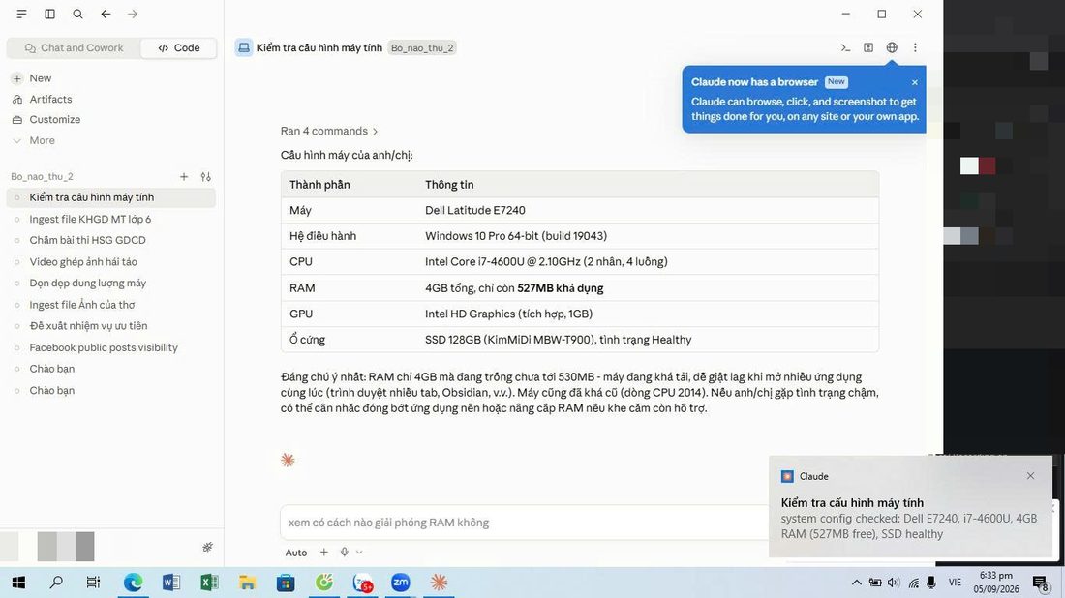
Task: Open the Auto mode selector
Action: (296, 553)
